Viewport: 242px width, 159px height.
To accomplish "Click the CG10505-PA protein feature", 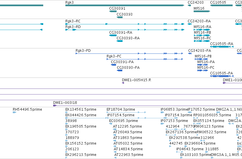I will pos(222,76).
